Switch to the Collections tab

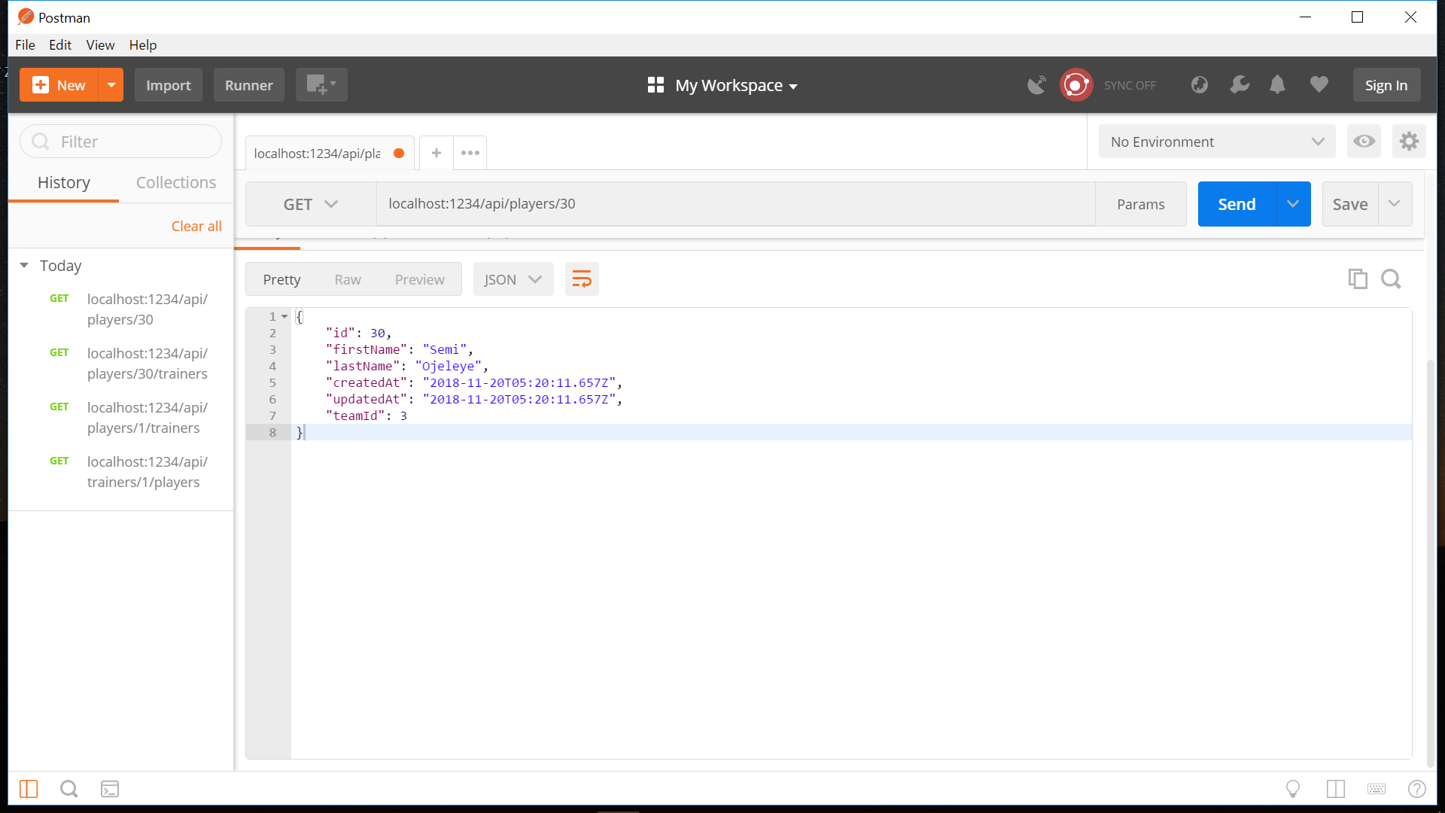(x=175, y=183)
